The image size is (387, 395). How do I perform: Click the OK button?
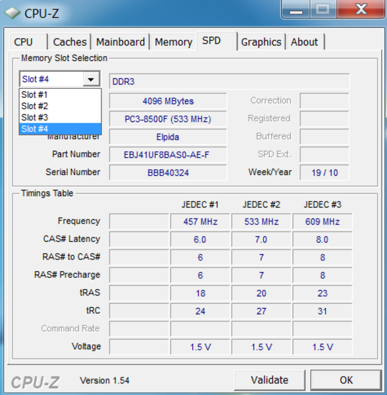point(346,380)
